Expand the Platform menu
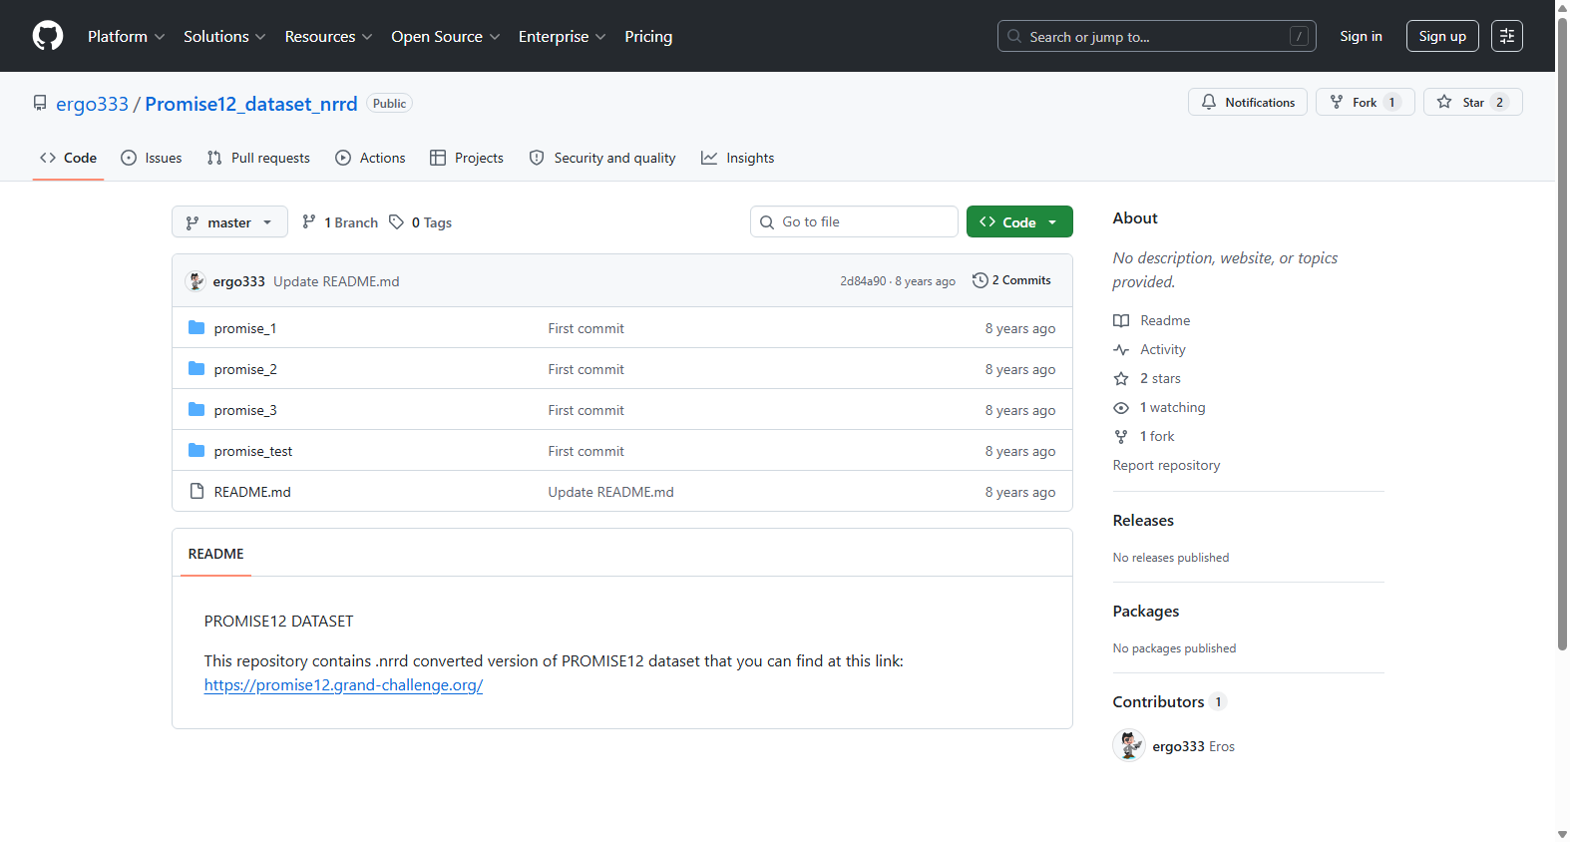Viewport: 1570px width, 842px height. coord(126,36)
